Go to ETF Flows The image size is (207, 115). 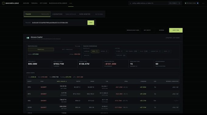tap(44, 3)
